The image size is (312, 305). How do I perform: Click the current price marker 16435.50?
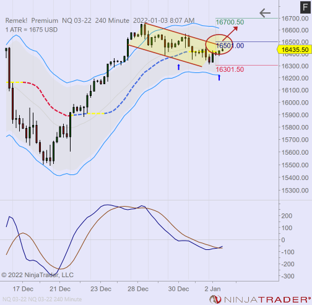coord(295,49)
